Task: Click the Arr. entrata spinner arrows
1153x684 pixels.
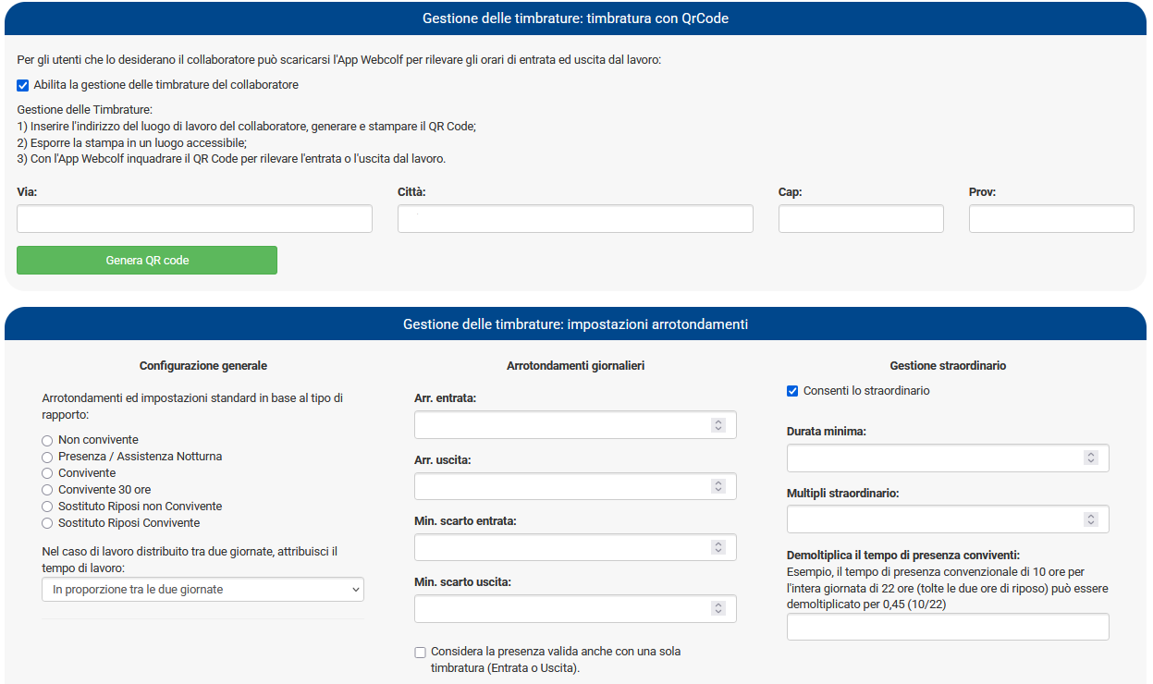Action: 718,425
